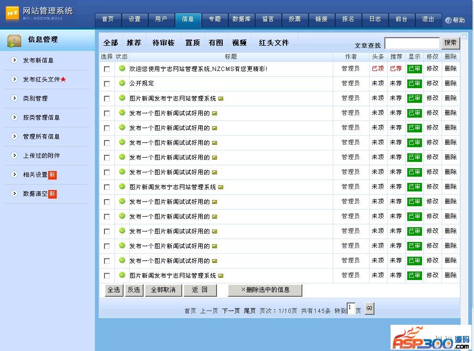Check the box for 公开规定 row
The image size is (474, 351).
[107, 84]
